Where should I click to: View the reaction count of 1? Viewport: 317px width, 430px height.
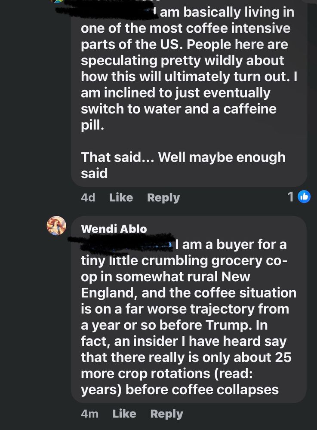291,197
